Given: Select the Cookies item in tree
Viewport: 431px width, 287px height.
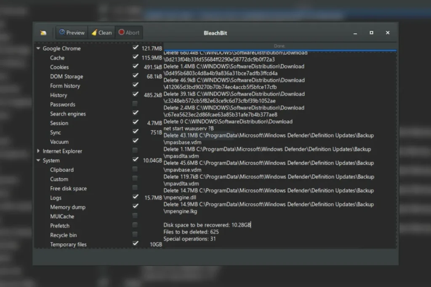Looking at the screenshot, I should point(59,67).
